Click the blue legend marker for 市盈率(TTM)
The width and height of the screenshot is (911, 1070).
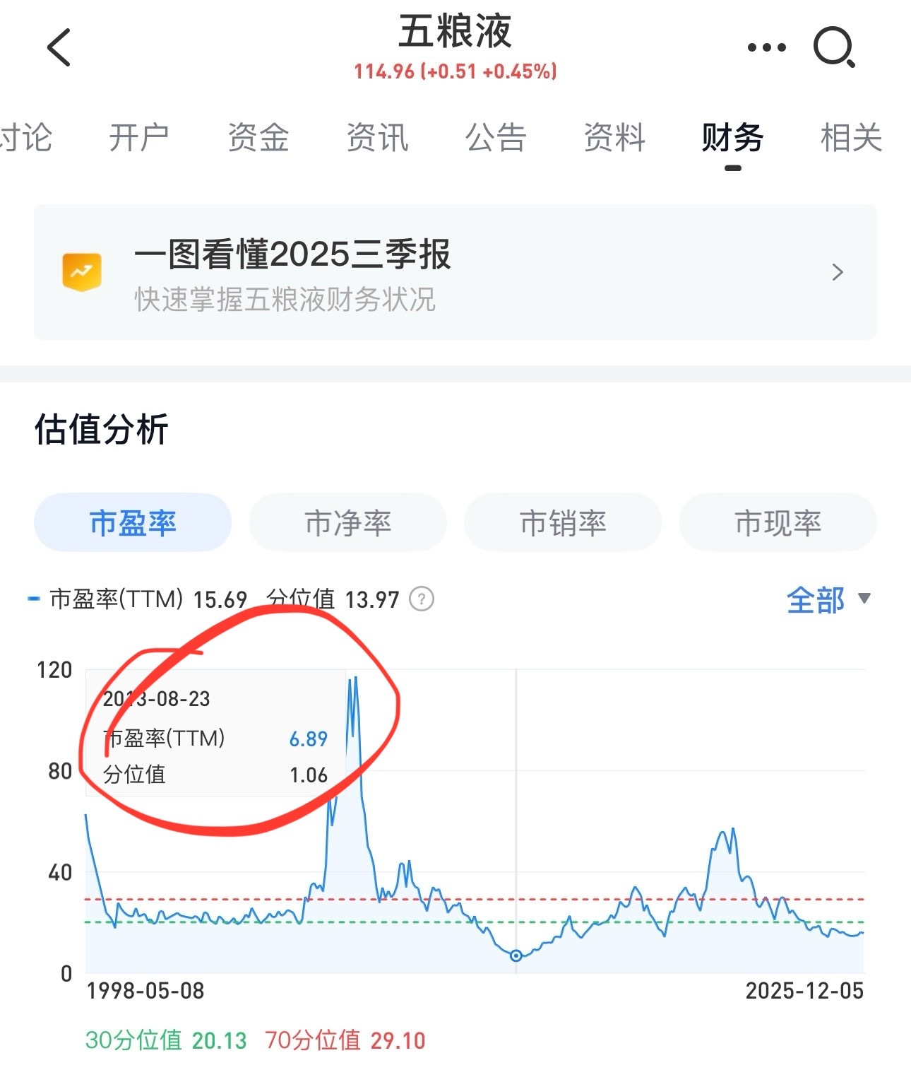(32, 598)
